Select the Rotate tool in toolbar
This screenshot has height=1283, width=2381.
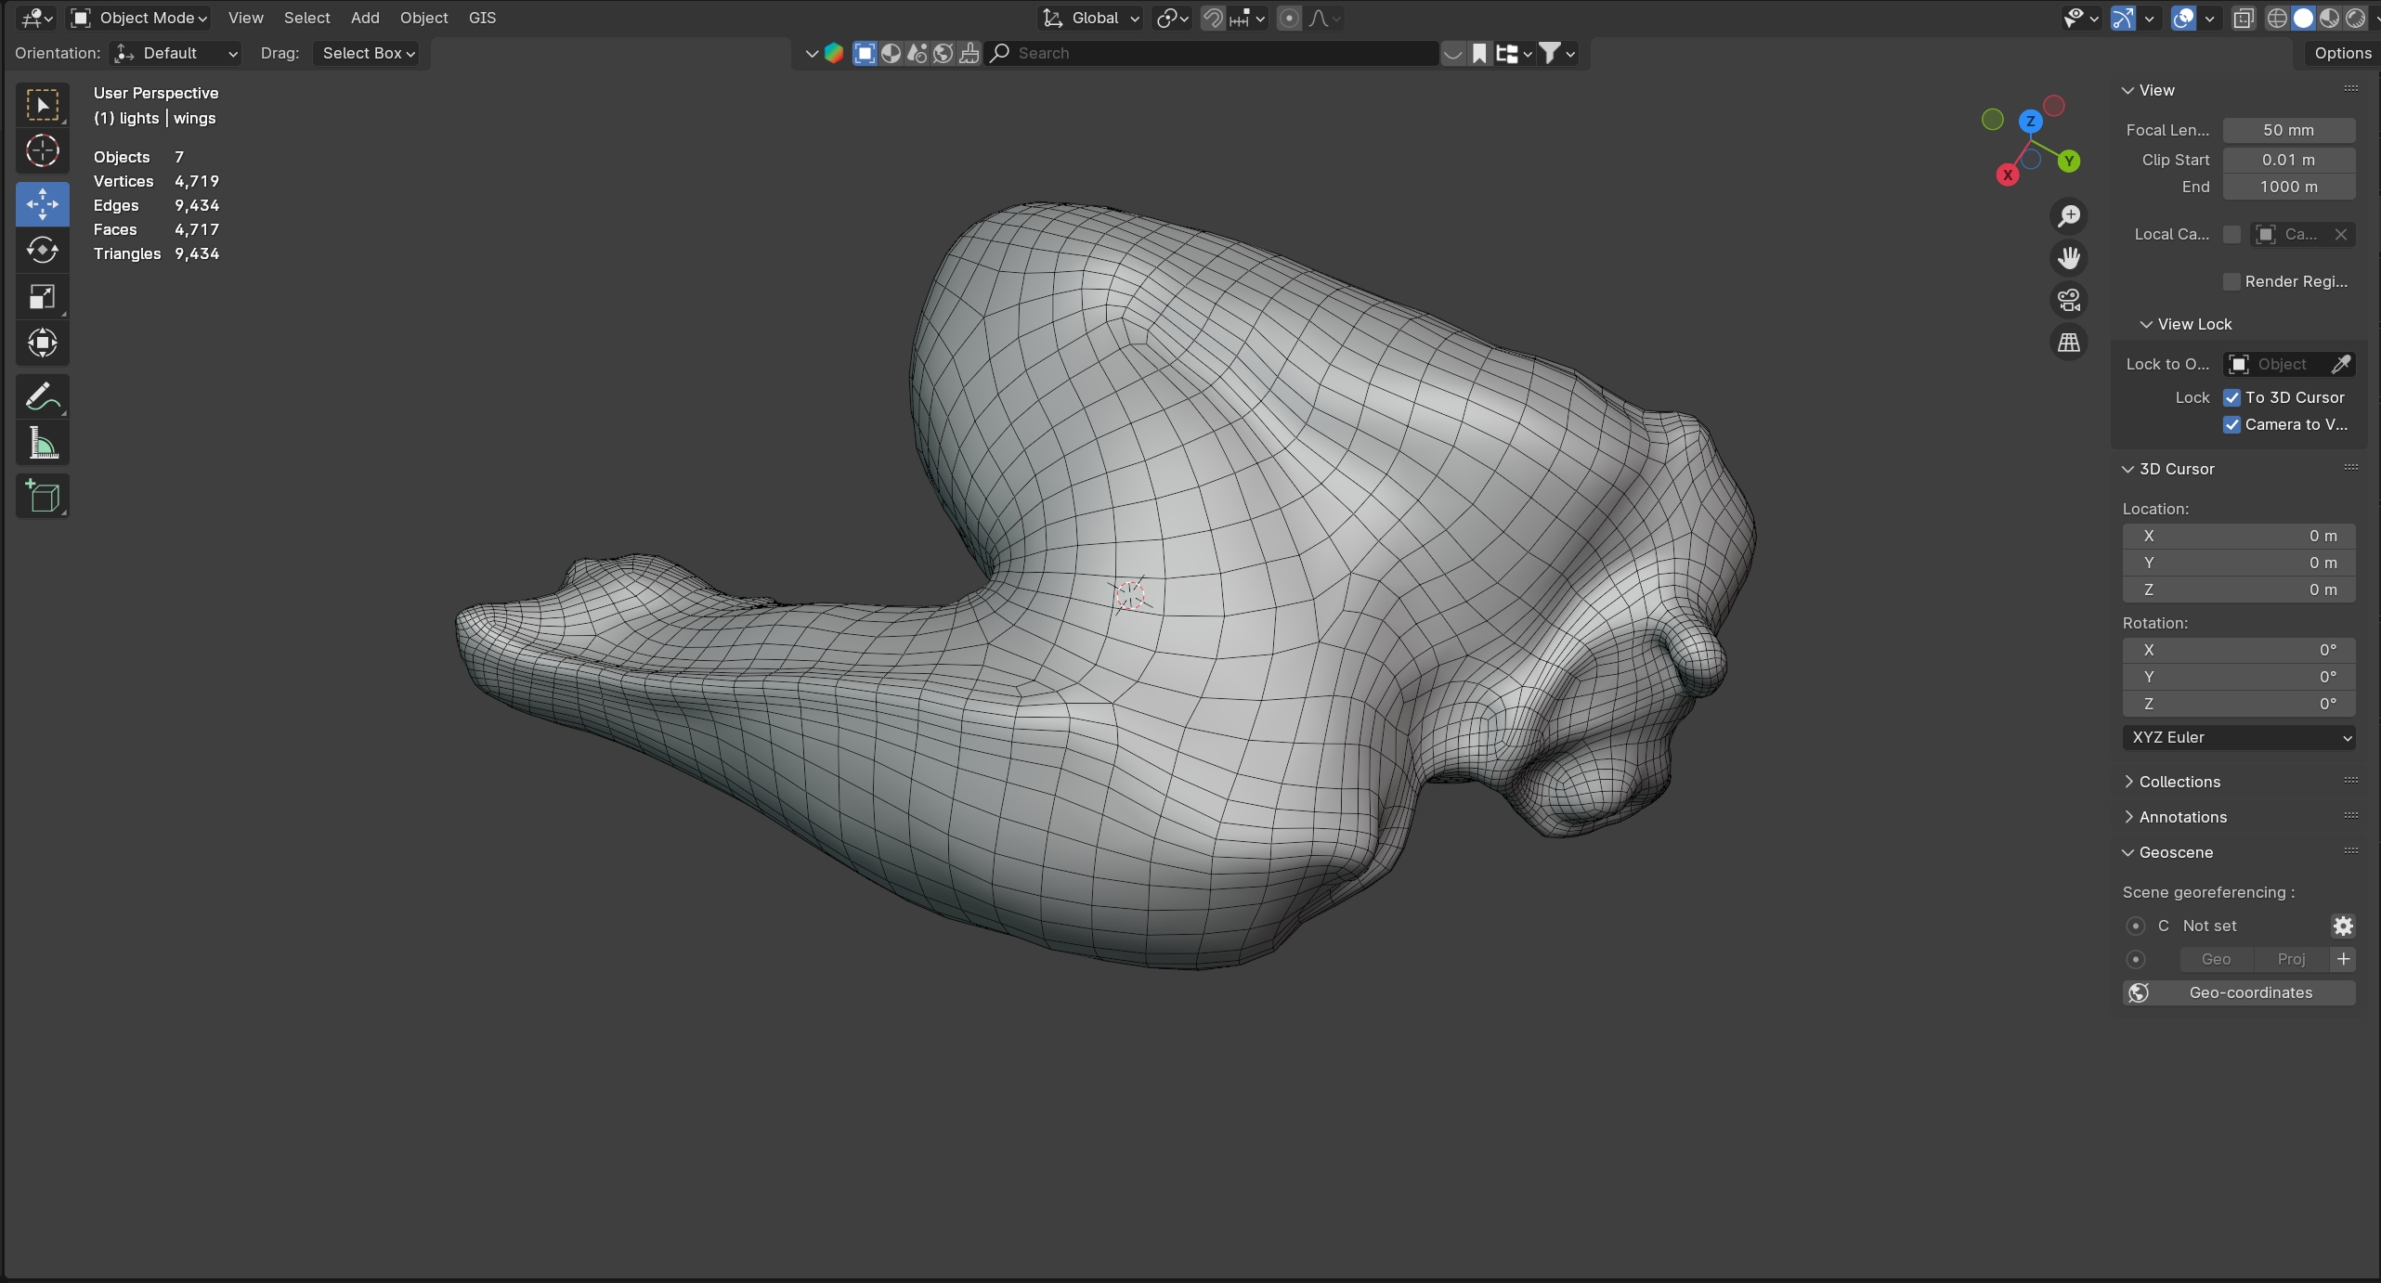tap(42, 251)
